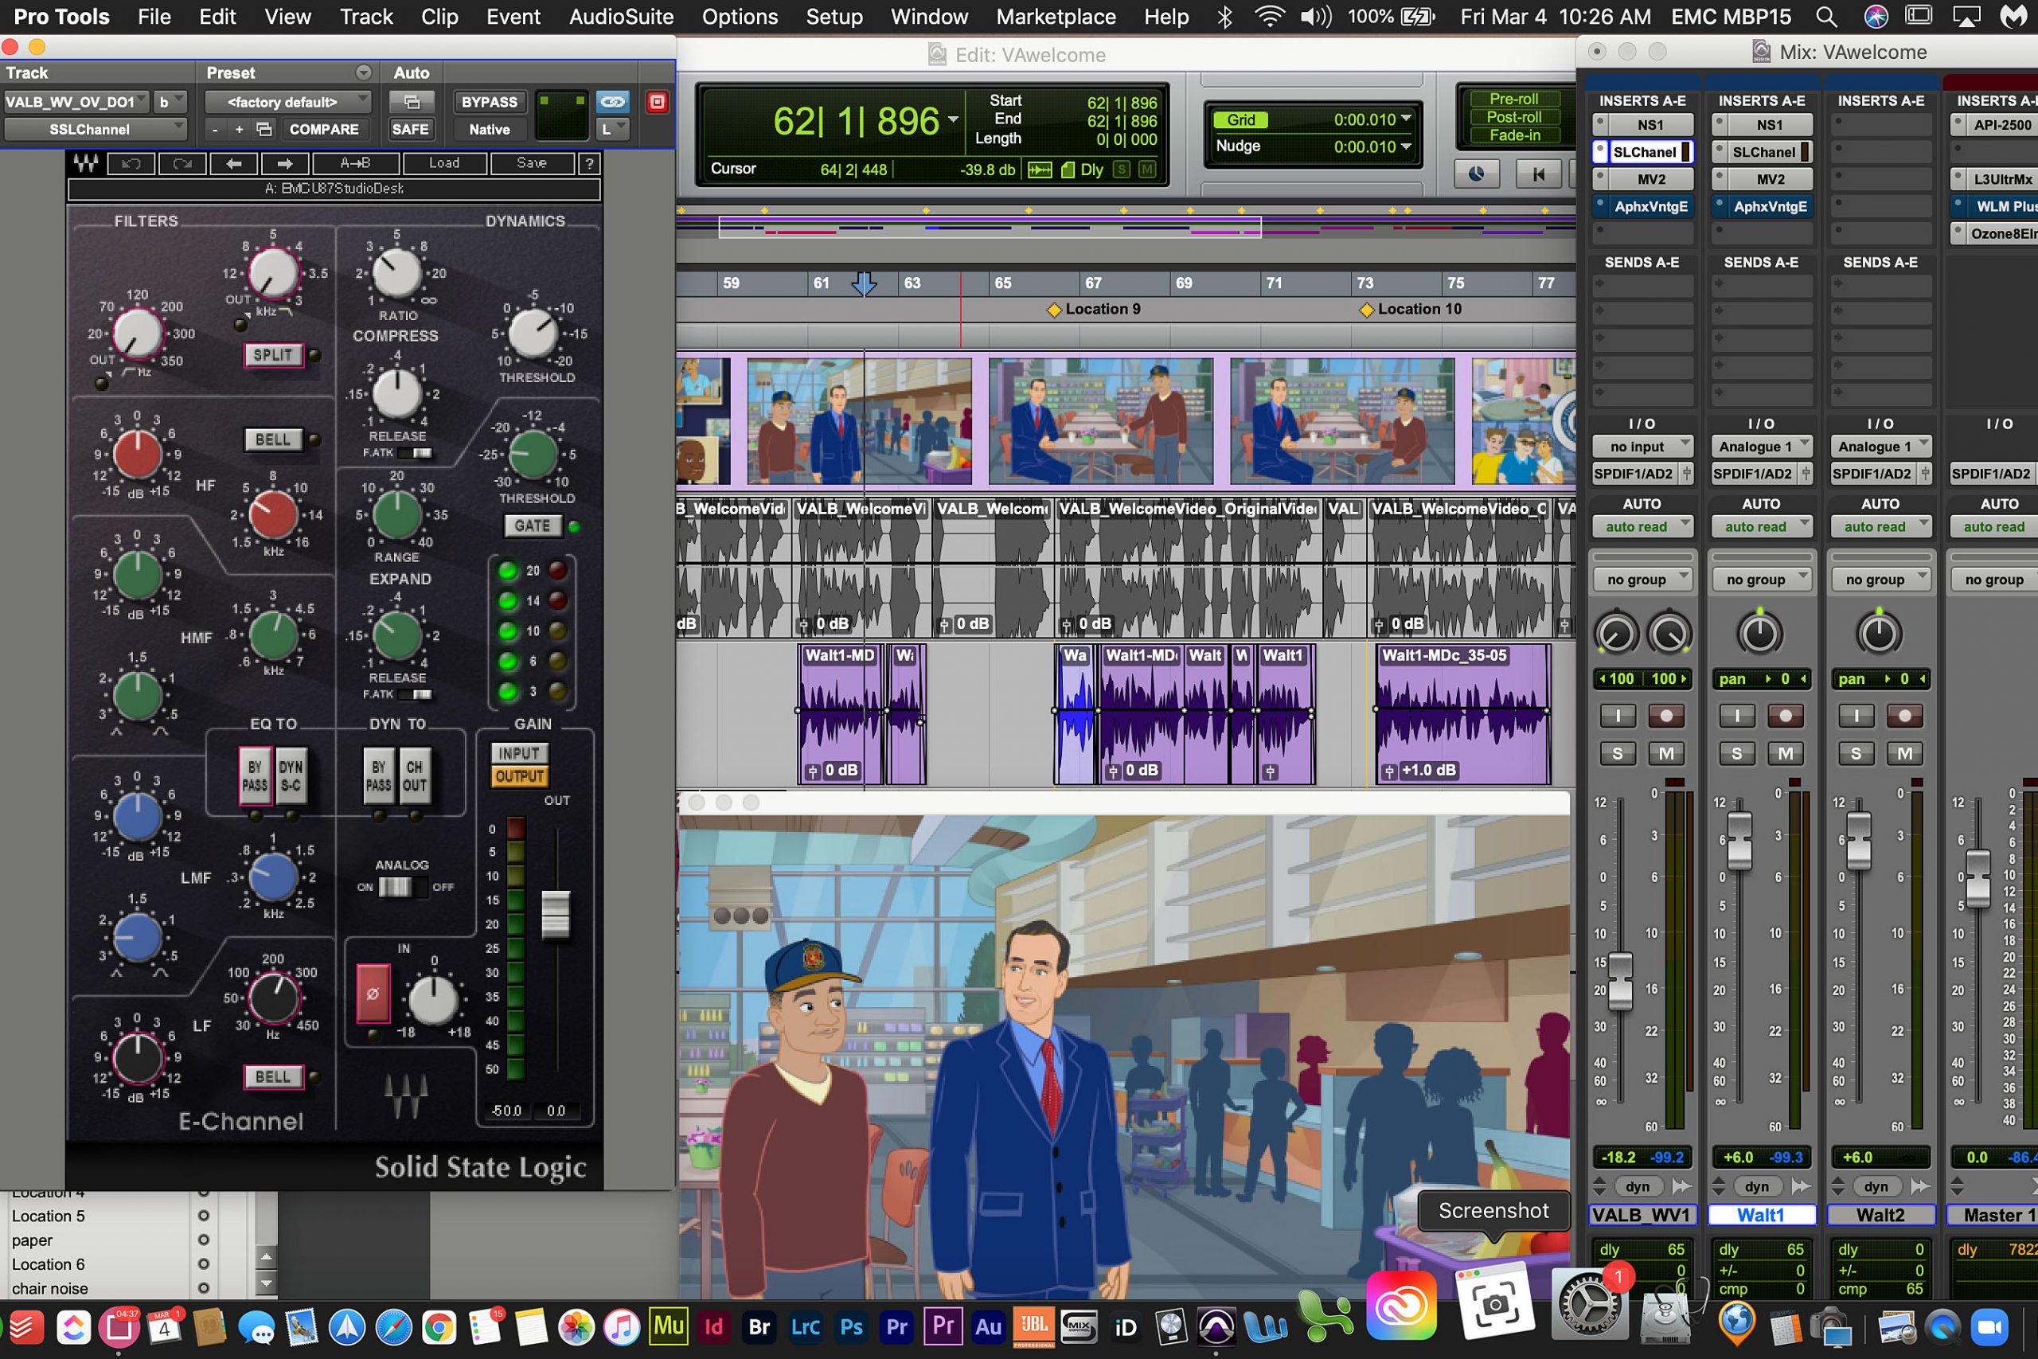Screen dimensions: 2038x1359
Task: Enable the EQ BY PASS switch
Action: coord(255,775)
